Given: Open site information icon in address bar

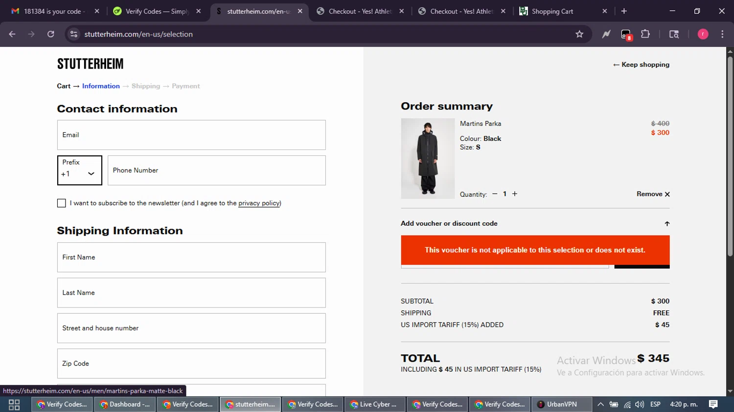Looking at the screenshot, I should [74, 34].
